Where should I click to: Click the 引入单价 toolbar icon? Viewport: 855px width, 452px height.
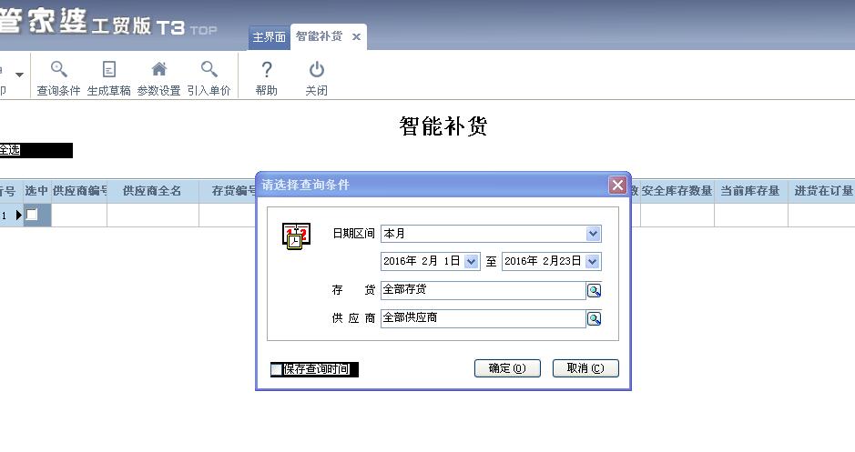[209, 70]
